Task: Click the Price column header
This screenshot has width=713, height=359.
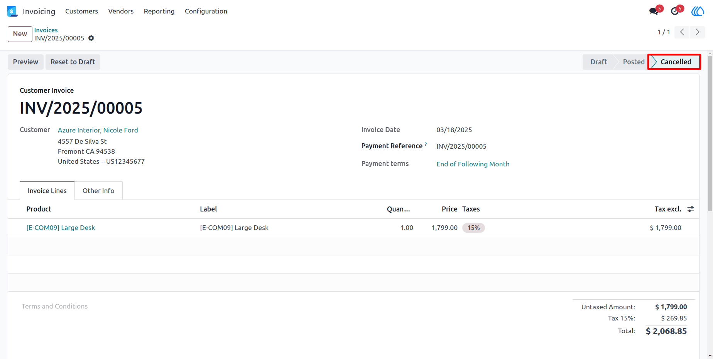Action: pyautogui.click(x=449, y=209)
